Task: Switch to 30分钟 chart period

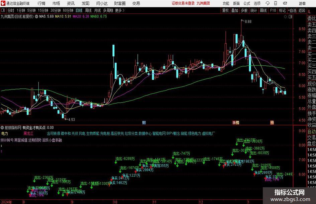Action: 56,10
